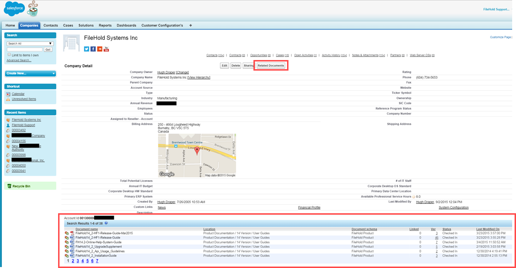Click the Calendar shortcut icon
Screen dimensions: 516x268
(x=8, y=94)
